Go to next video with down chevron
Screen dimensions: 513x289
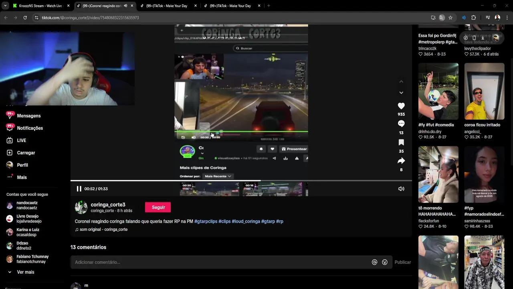click(x=401, y=93)
